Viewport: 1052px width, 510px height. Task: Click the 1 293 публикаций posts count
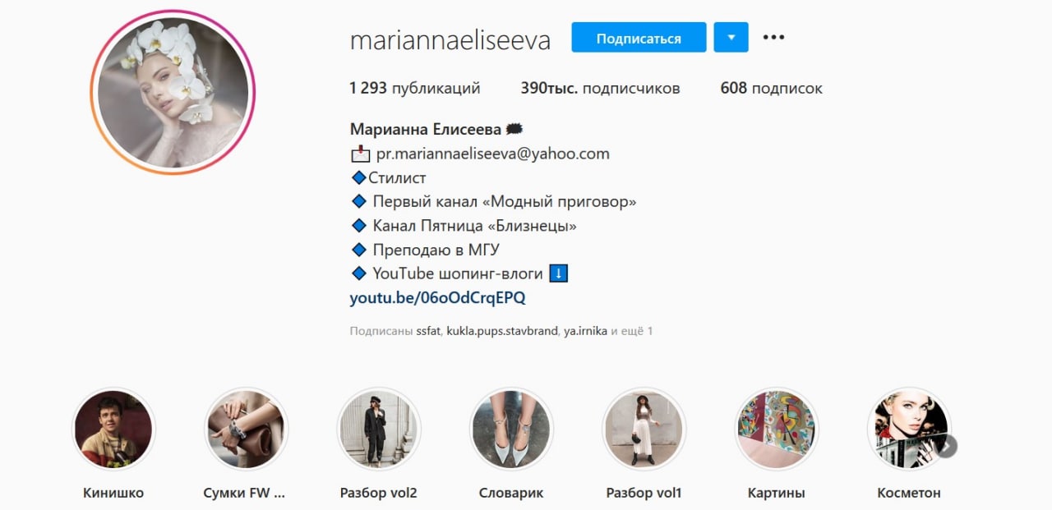pyautogui.click(x=415, y=88)
